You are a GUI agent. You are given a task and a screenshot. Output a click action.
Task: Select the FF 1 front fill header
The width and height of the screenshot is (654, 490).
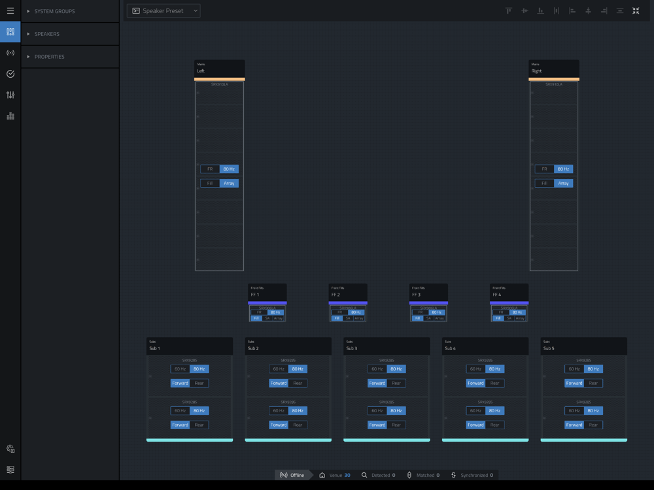[x=267, y=292]
